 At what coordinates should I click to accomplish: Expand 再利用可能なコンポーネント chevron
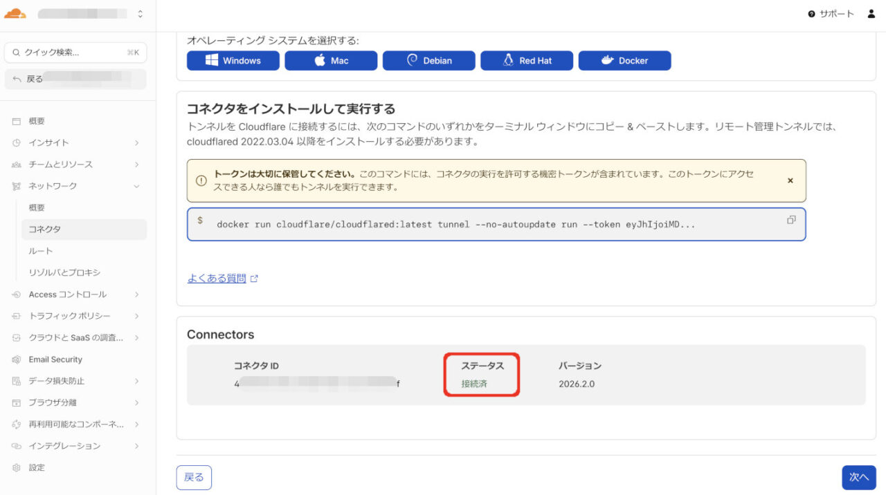136,424
